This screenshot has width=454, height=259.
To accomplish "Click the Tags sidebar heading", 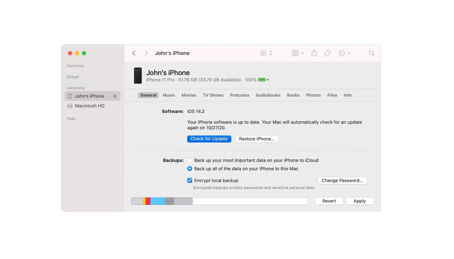I will [71, 119].
